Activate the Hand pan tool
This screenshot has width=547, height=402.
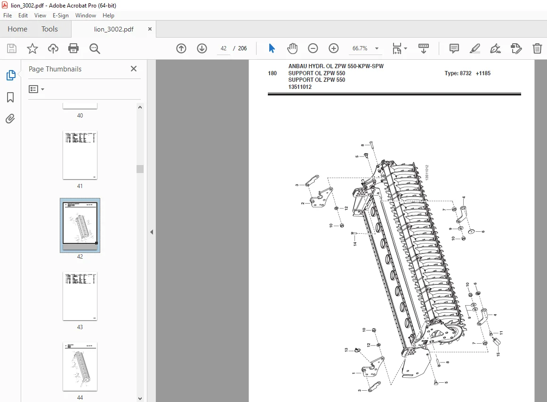(x=292, y=48)
